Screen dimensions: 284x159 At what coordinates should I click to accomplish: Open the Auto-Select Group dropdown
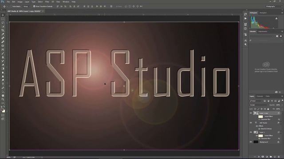pyautogui.click(x=27, y=6)
